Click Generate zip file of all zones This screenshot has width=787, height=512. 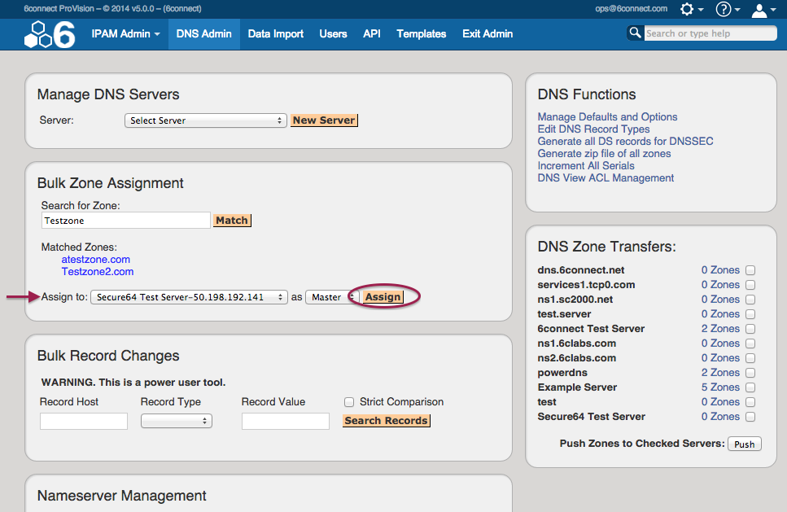point(605,154)
